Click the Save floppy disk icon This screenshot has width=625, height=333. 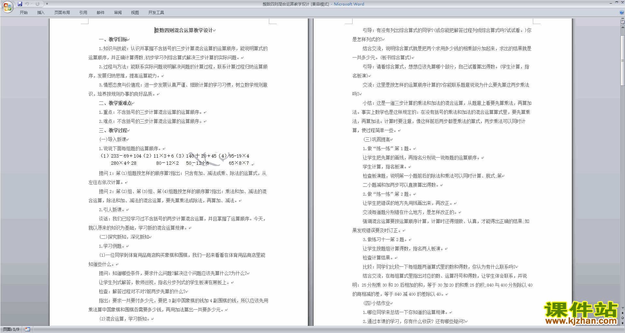click(x=20, y=4)
